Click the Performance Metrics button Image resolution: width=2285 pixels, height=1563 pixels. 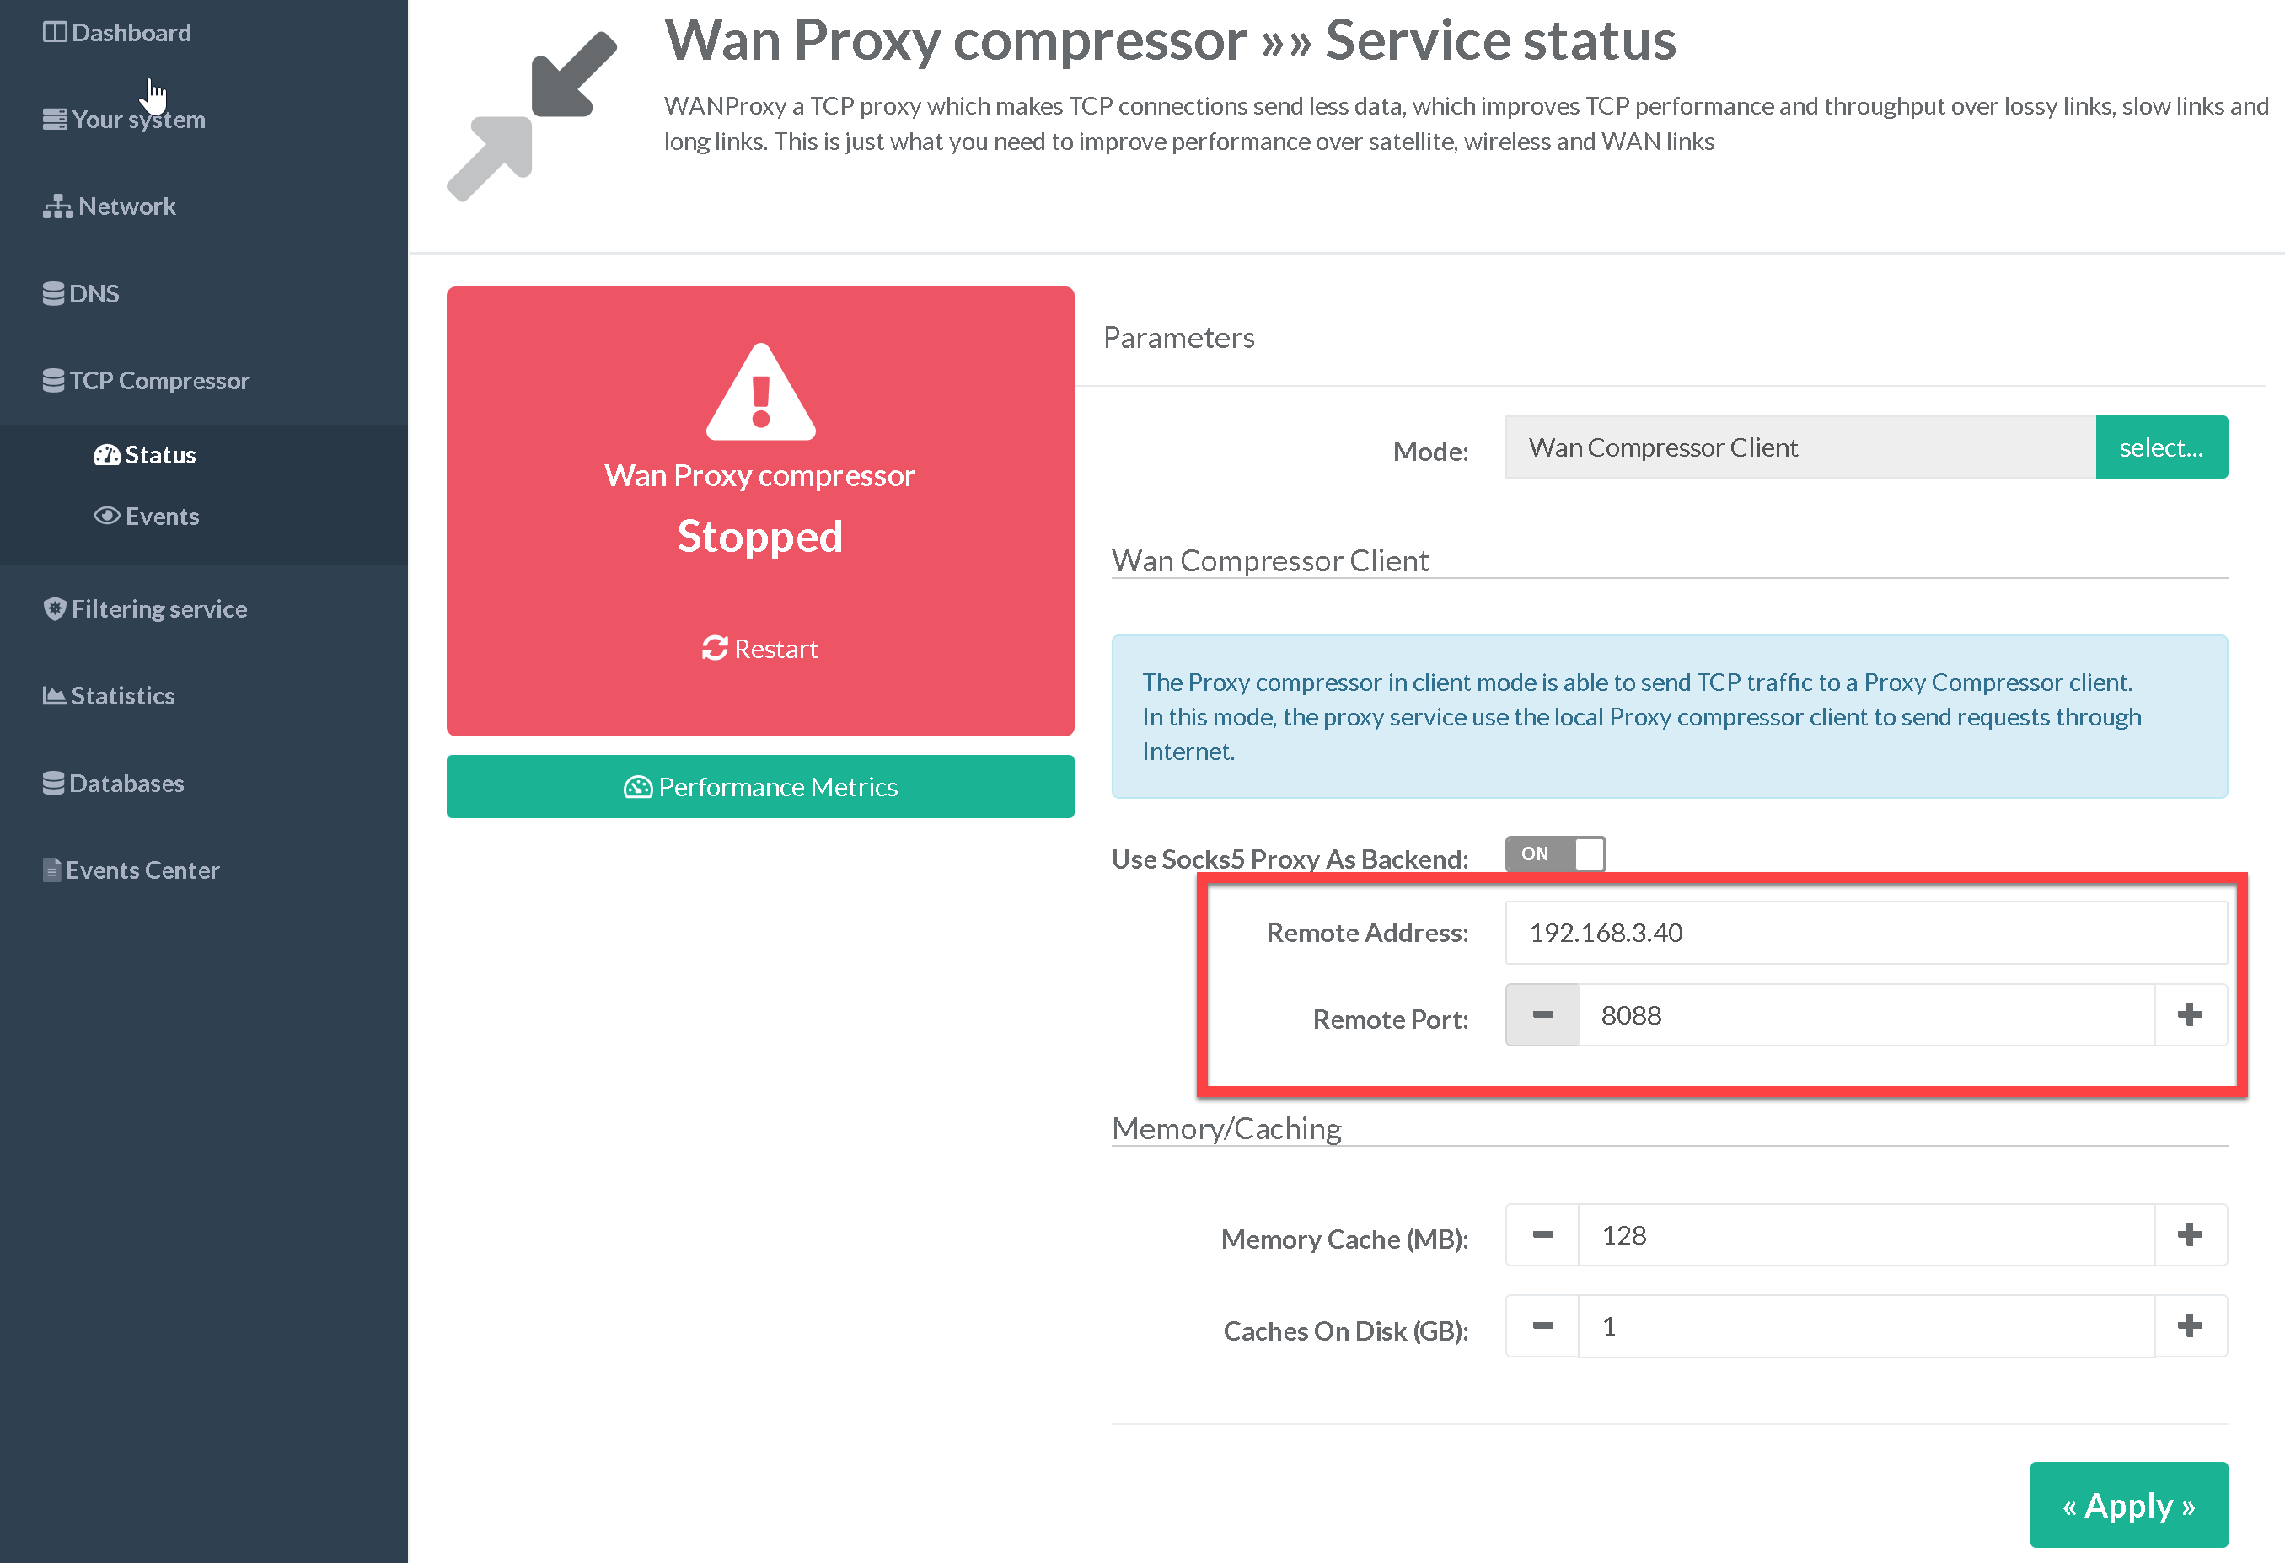[759, 786]
